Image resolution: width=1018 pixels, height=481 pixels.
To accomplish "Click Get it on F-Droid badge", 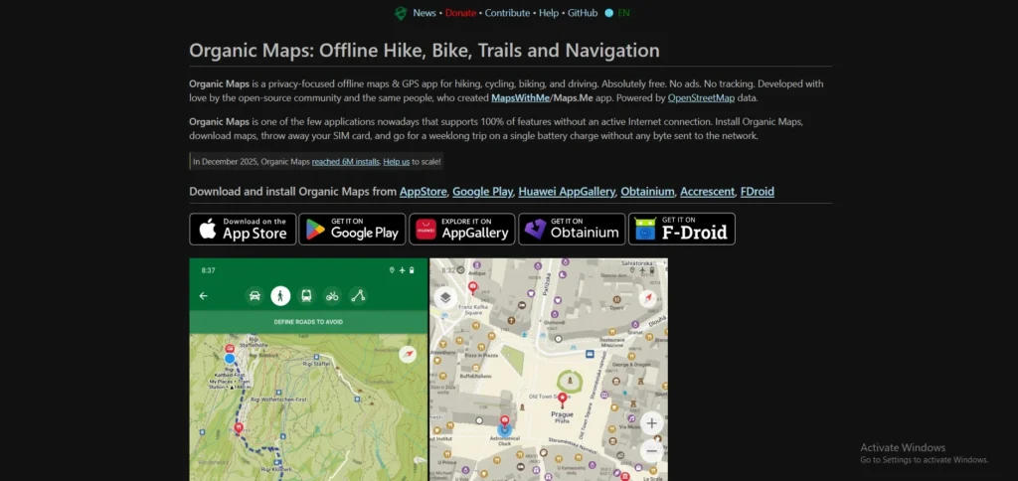I will (682, 230).
